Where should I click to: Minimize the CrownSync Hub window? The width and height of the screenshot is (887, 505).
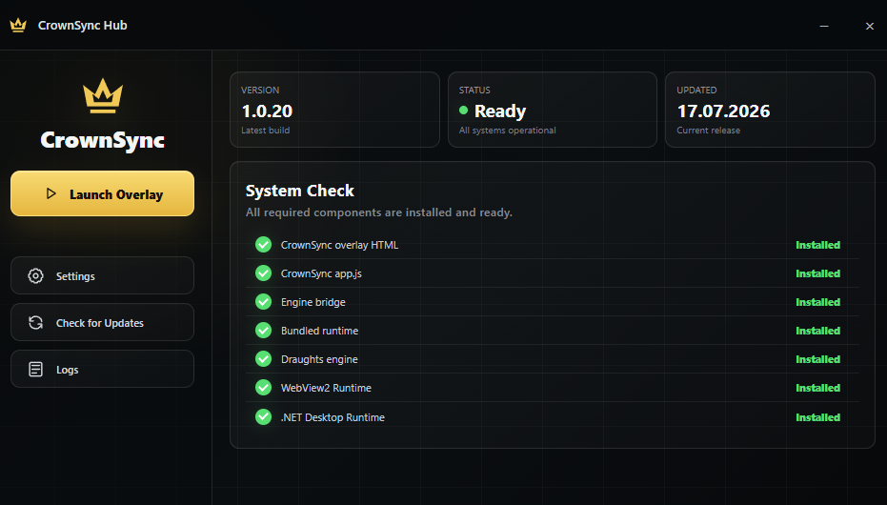point(824,26)
